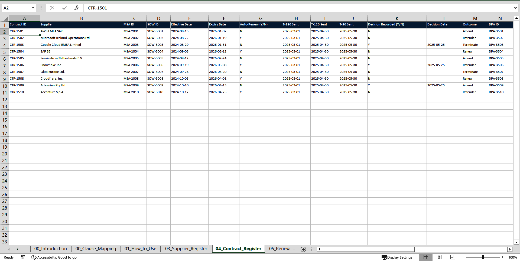Viewport: 520px width, 261px height.
Task: Select ServiceNow Netherlands B.V. cell
Action: coord(81,58)
